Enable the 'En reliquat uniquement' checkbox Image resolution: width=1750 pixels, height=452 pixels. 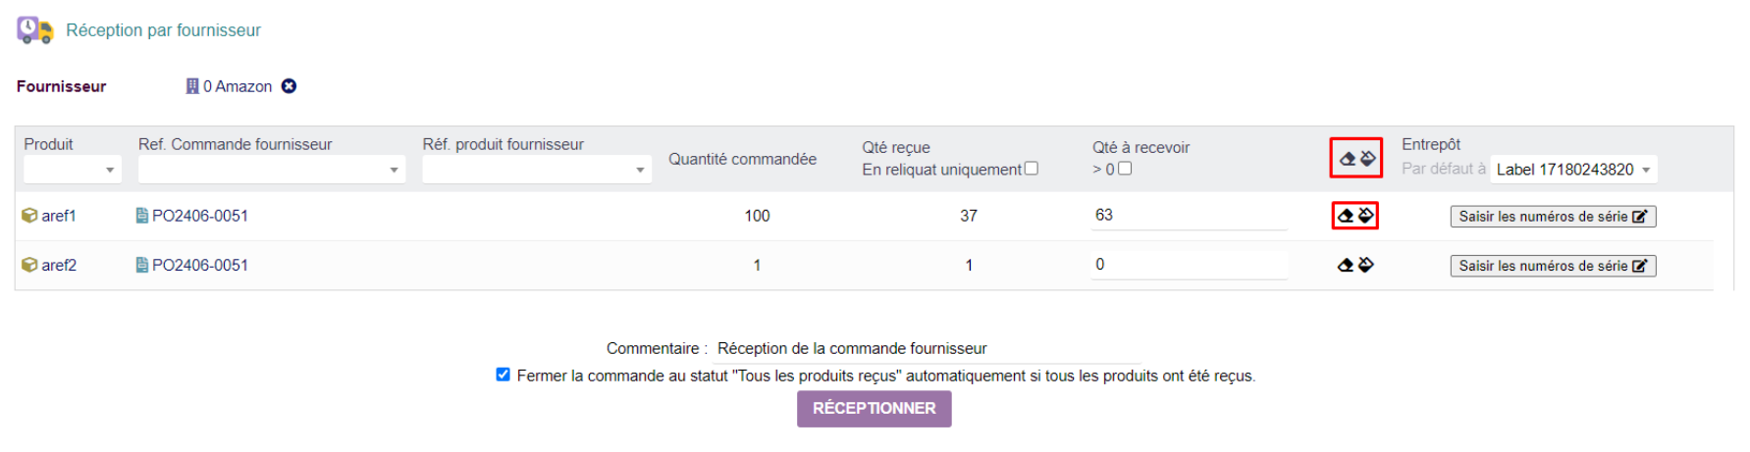[x=1031, y=169]
